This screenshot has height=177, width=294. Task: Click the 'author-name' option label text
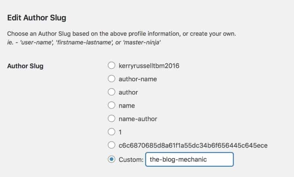[135, 79]
